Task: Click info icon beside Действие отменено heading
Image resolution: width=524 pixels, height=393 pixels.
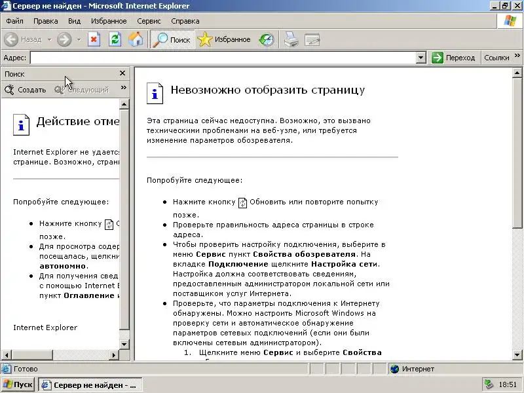Action: pos(21,124)
